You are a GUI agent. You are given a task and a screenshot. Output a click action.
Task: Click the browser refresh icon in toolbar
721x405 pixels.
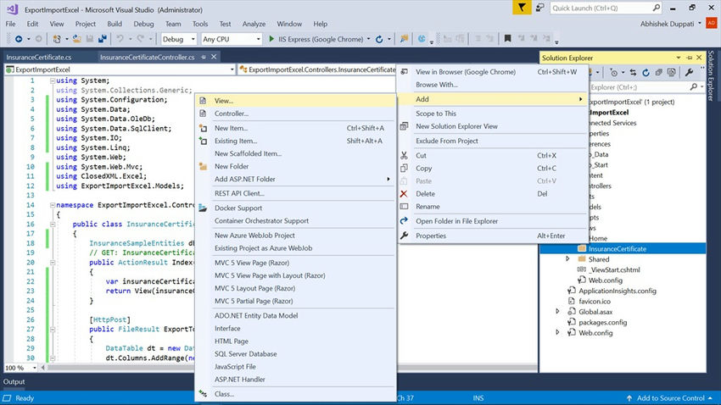pyautogui.click(x=378, y=39)
